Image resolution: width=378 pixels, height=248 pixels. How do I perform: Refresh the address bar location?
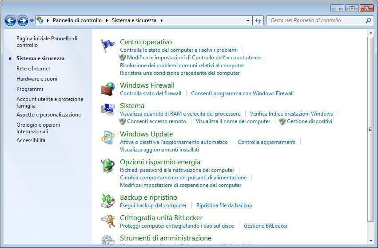pos(258,21)
